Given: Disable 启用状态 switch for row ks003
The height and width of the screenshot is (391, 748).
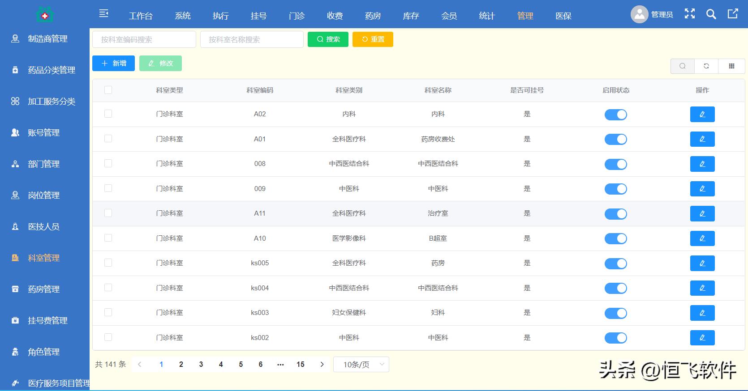Looking at the screenshot, I should (x=616, y=313).
